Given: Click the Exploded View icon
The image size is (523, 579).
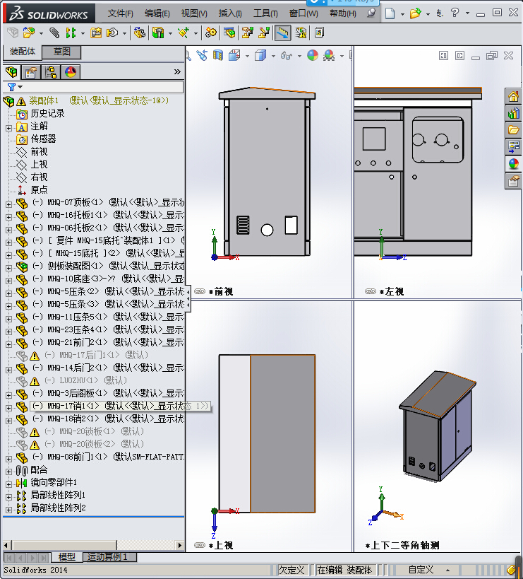Looking at the screenshot, I should click(x=248, y=33).
